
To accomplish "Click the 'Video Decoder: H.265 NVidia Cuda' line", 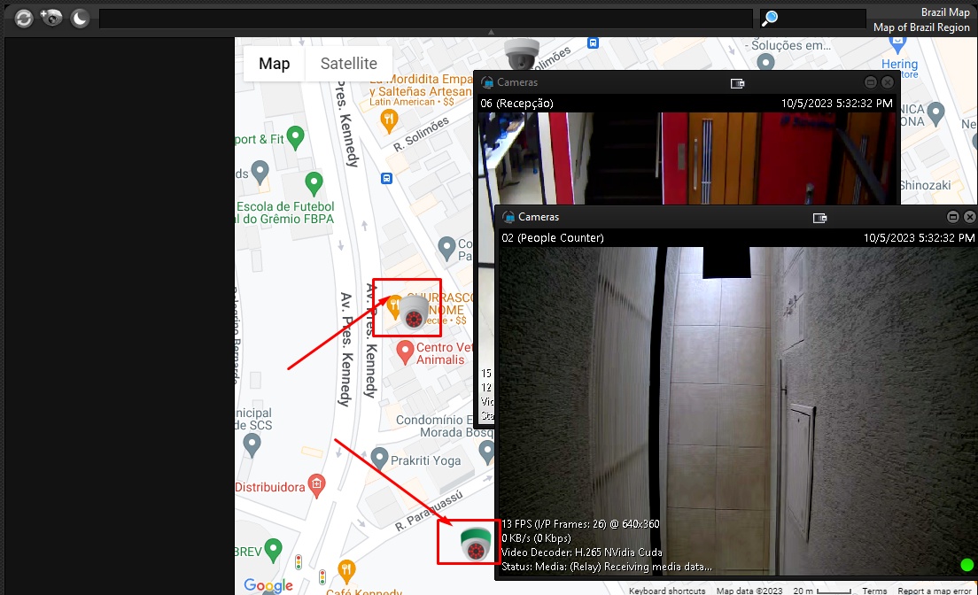I will [582, 552].
